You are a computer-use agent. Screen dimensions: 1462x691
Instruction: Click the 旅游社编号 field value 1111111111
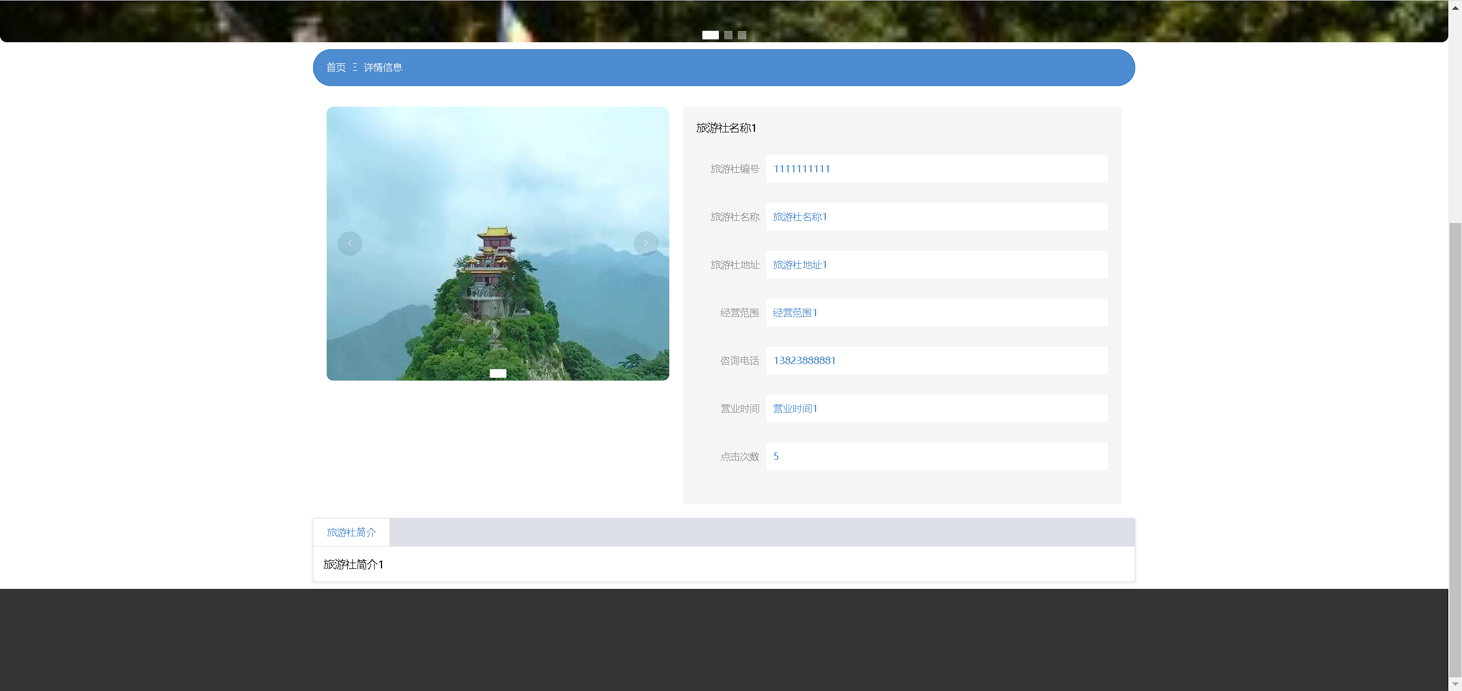point(801,169)
